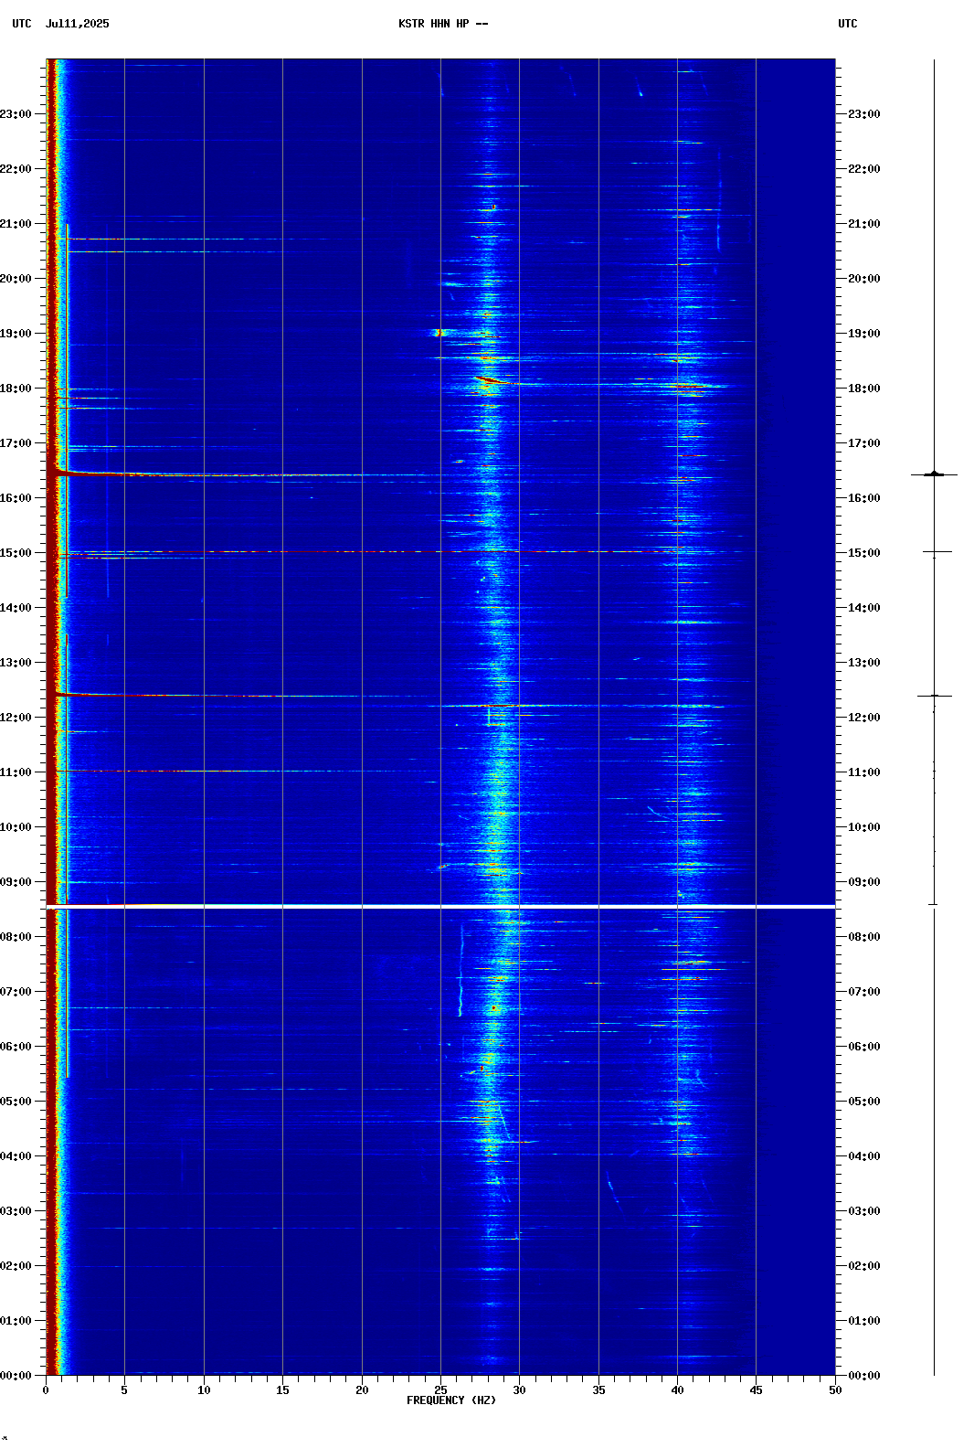Screen dimensions: 974x1448
Task: Click the top-right UTC label
Action: tap(848, 24)
